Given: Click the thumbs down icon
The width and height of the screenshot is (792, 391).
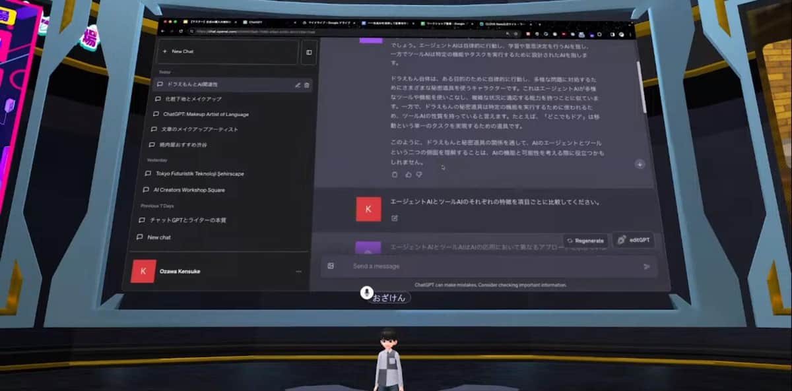Looking at the screenshot, I should click(x=419, y=175).
